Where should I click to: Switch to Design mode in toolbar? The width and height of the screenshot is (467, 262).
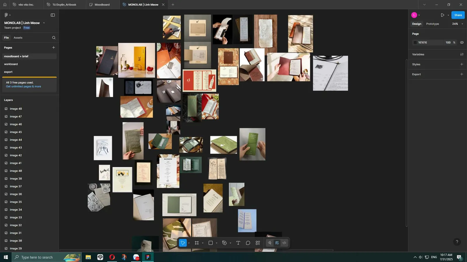[277, 243]
